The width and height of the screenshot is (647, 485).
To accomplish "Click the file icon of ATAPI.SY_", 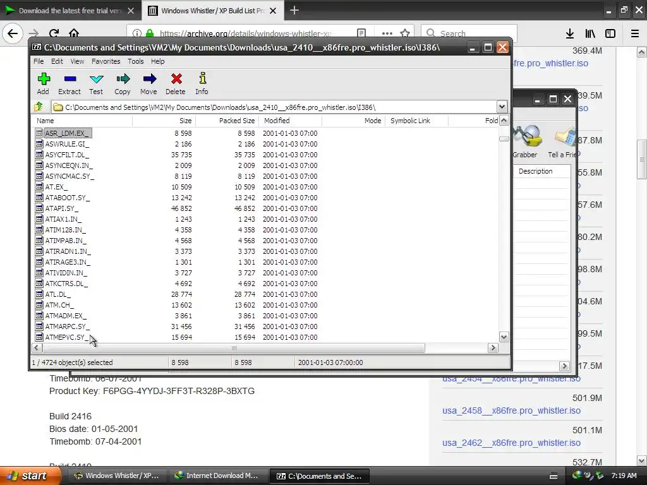I will 39,208.
